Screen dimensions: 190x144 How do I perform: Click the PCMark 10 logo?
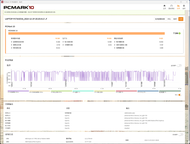[x=19, y=7]
